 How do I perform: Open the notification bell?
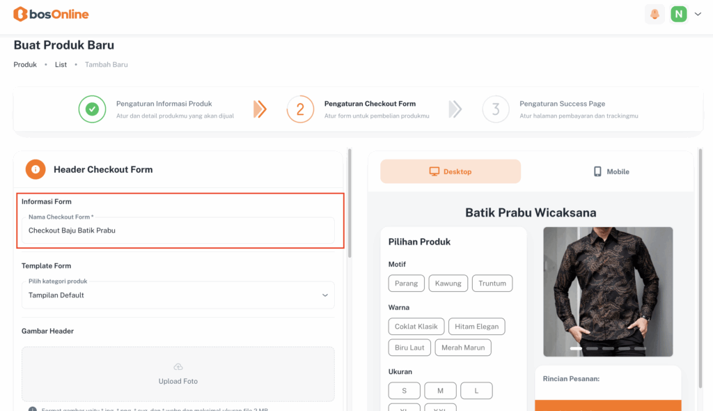(x=655, y=14)
